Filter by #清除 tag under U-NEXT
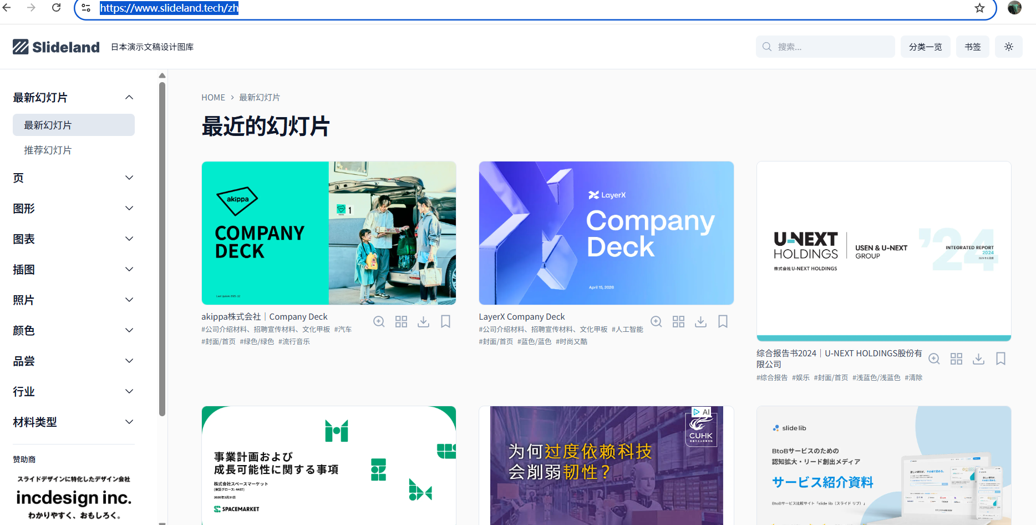1036x525 pixels. [x=913, y=378]
